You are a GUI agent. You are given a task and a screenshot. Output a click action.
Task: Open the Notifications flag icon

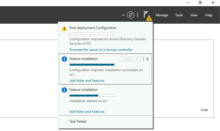(x=147, y=15)
